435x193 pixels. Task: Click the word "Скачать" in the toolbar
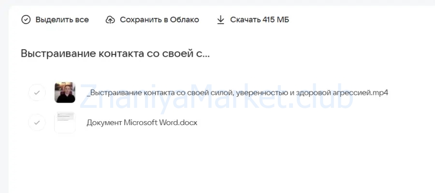click(245, 20)
